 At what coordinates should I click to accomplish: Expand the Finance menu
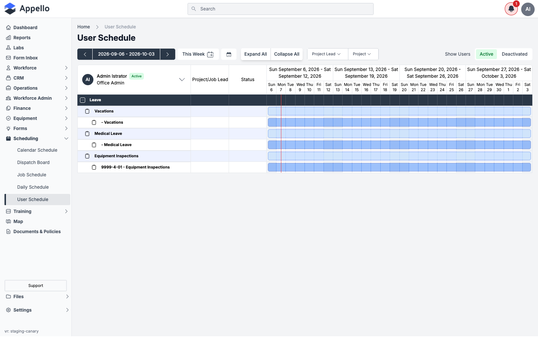37,108
